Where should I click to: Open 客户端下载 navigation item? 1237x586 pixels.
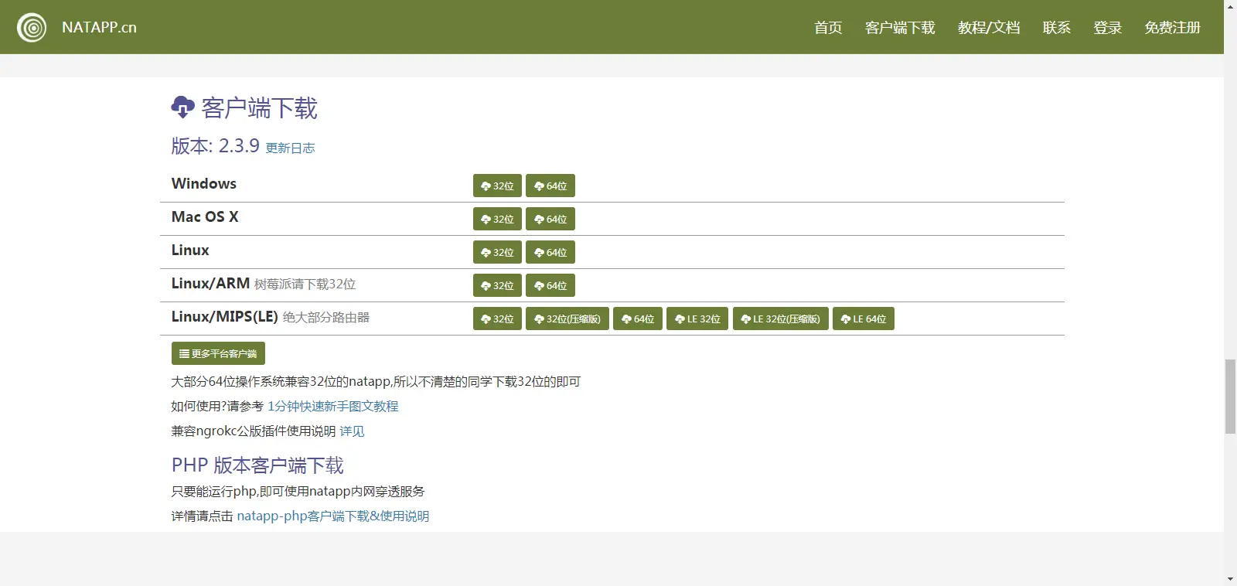tap(900, 28)
